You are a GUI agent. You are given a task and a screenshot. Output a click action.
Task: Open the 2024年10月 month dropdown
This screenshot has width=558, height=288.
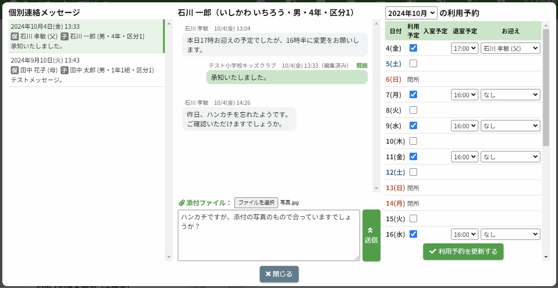click(x=411, y=13)
